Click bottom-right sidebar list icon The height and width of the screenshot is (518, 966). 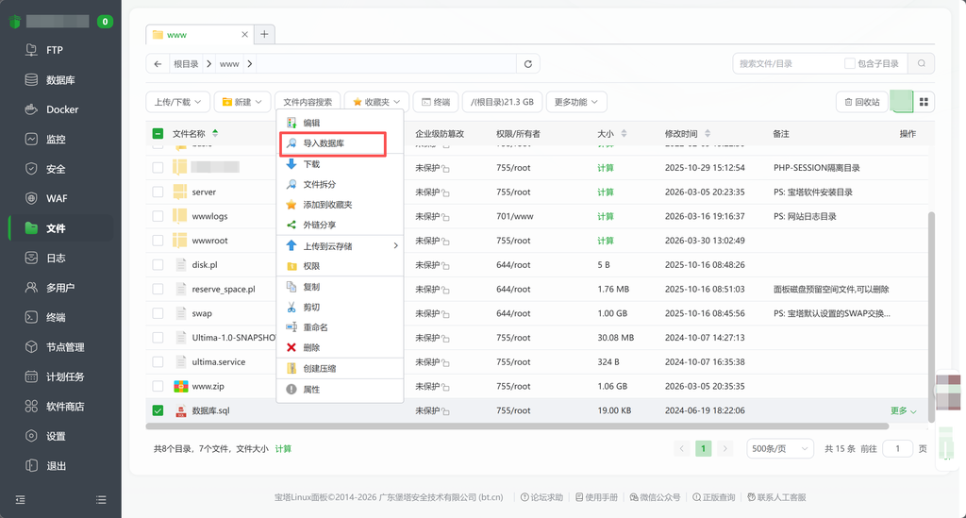pyautogui.click(x=101, y=499)
